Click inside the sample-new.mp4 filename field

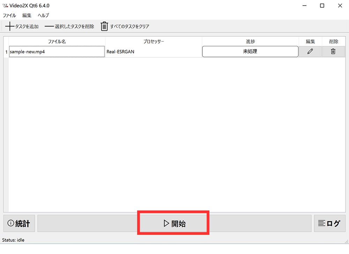point(56,51)
